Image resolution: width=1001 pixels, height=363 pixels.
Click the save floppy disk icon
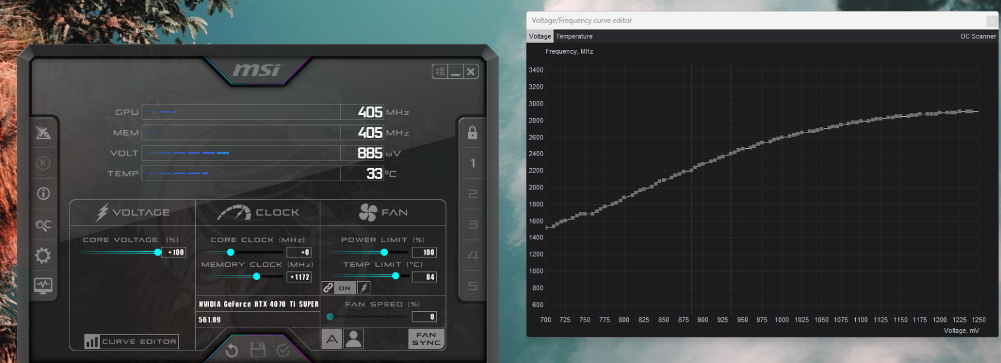[258, 350]
